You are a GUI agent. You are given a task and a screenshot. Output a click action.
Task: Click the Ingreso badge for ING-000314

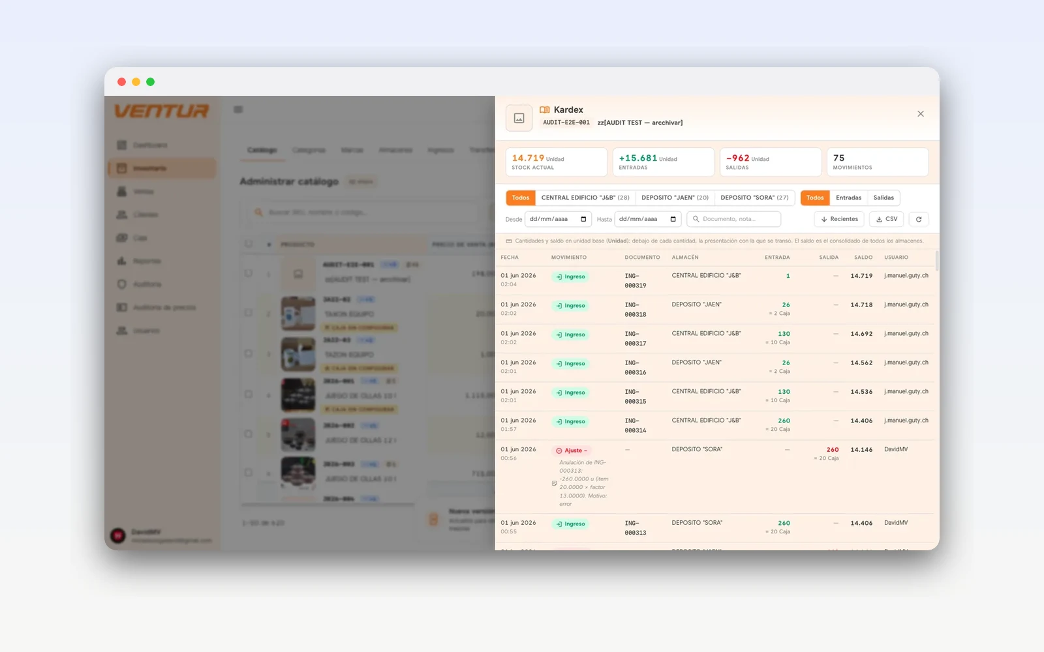pos(570,422)
